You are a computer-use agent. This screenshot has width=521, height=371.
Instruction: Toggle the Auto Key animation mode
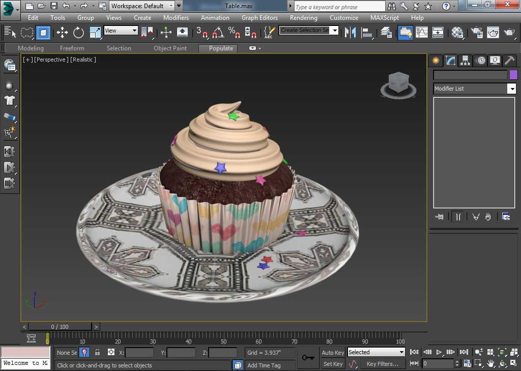click(x=333, y=352)
